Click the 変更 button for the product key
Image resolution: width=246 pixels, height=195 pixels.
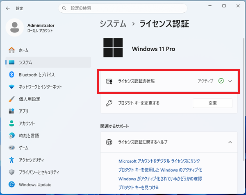(212, 103)
